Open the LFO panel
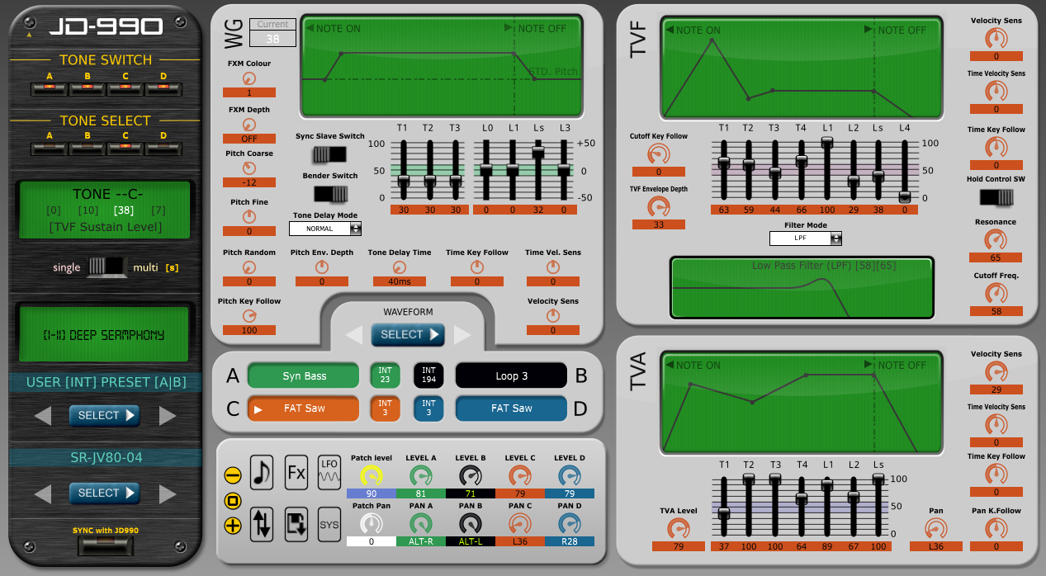1046x576 pixels. 329,473
